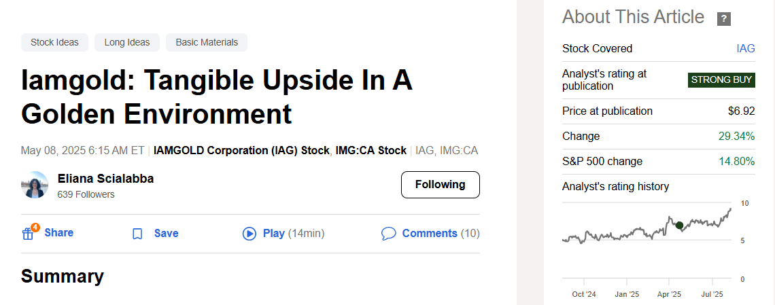Open the Long Ideas tag
775x305 pixels.
[x=127, y=42]
